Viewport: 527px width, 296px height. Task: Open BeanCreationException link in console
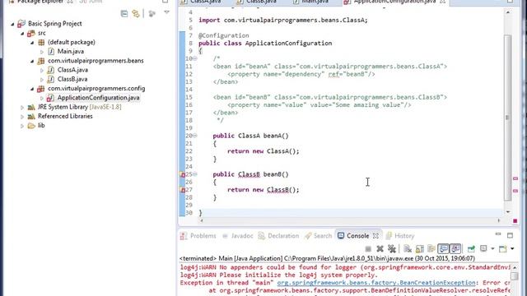pyautogui.click(x=376, y=283)
